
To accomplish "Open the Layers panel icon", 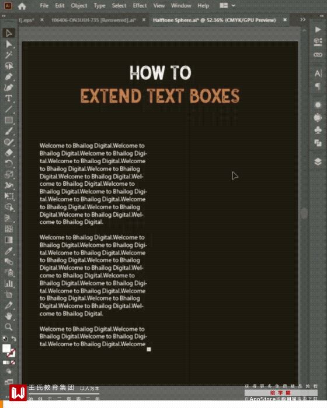I will (318, 161).
